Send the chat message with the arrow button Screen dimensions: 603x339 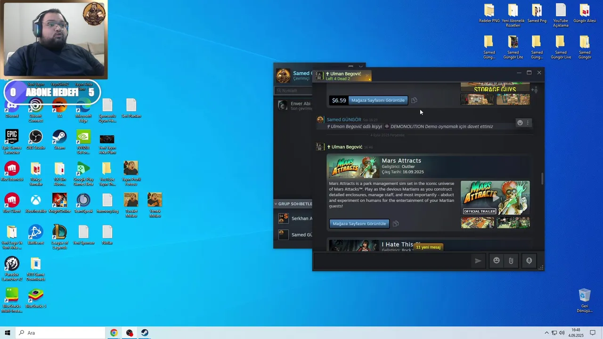pos(478,261)
